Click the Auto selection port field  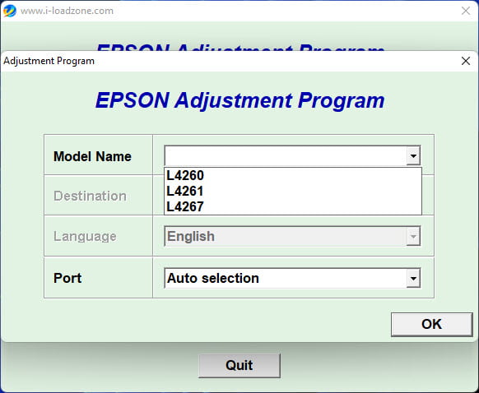[292, 278]
